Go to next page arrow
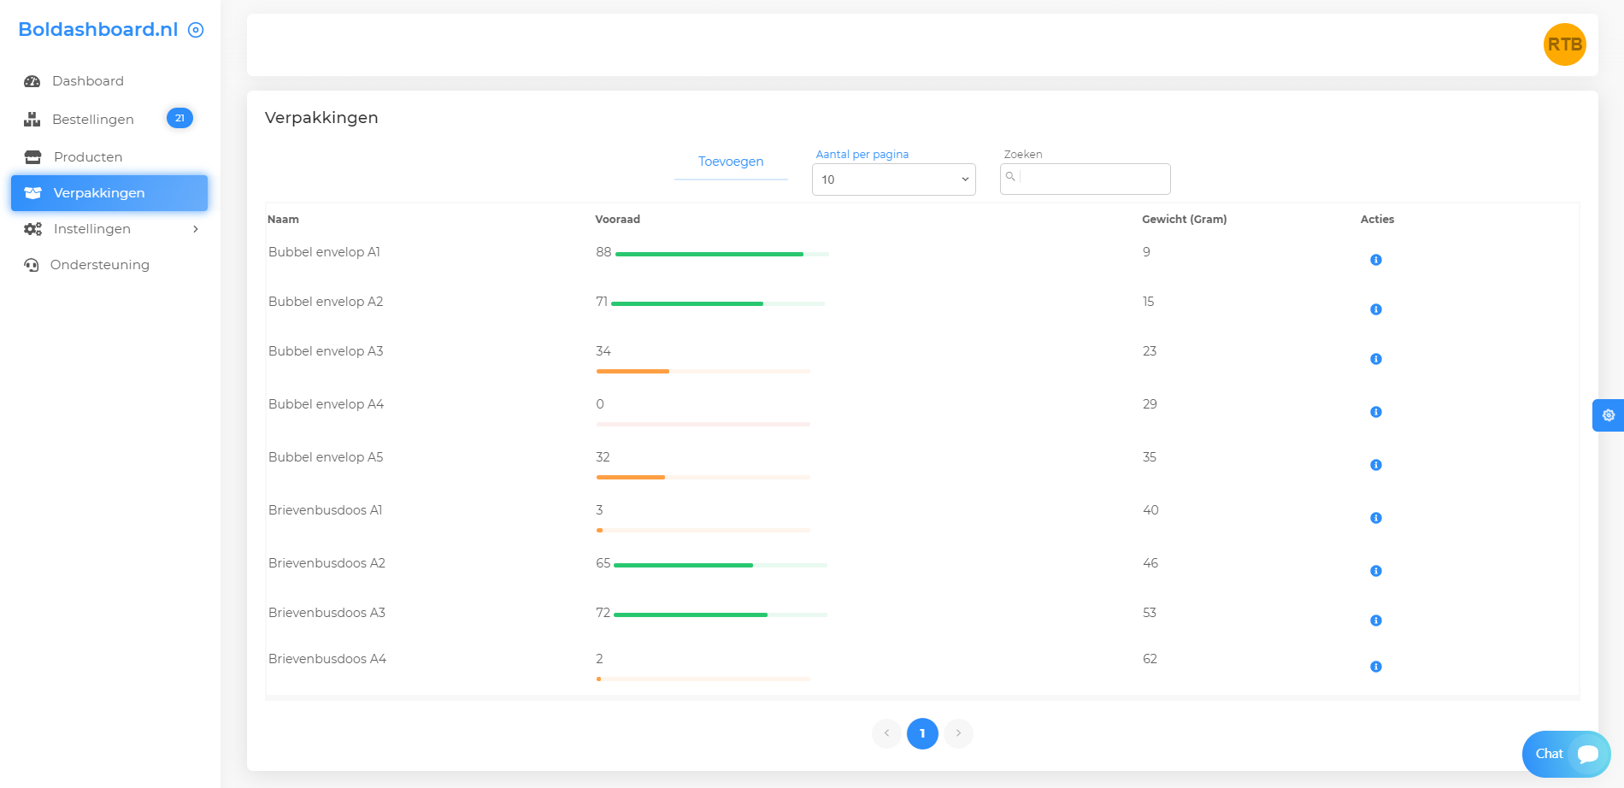This screenshot has width=1624, height=788. click(958, 733)
